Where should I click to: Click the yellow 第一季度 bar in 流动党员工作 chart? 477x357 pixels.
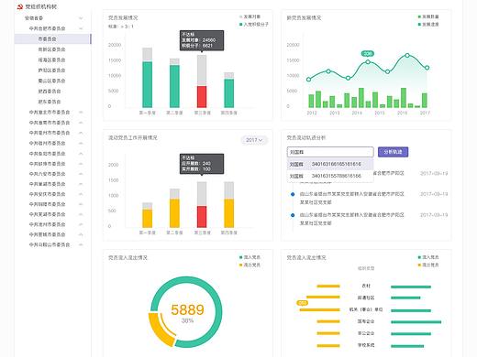[147, 219]
